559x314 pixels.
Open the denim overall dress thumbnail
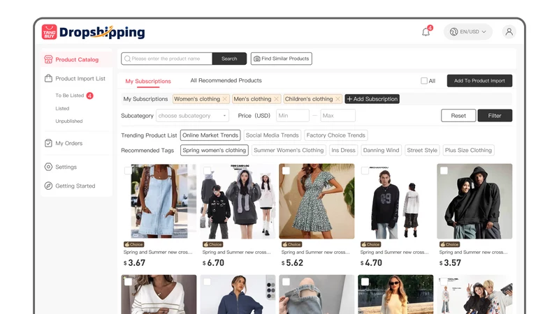point(159,201)
